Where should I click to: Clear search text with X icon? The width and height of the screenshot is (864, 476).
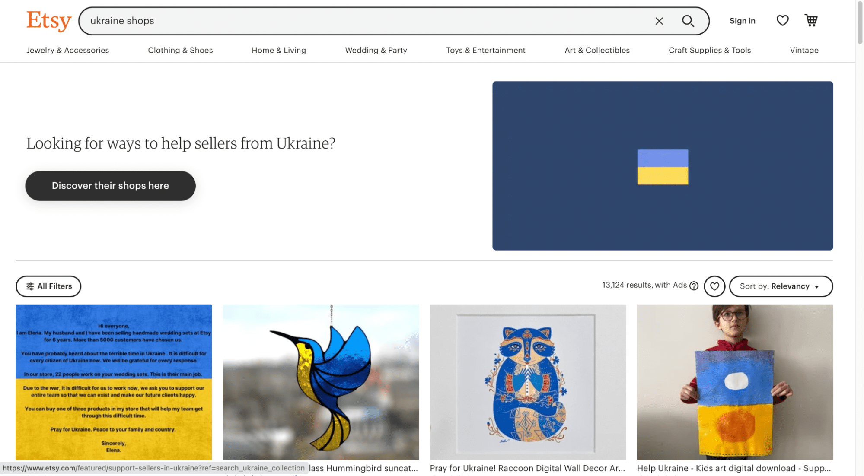coord(659,21)
